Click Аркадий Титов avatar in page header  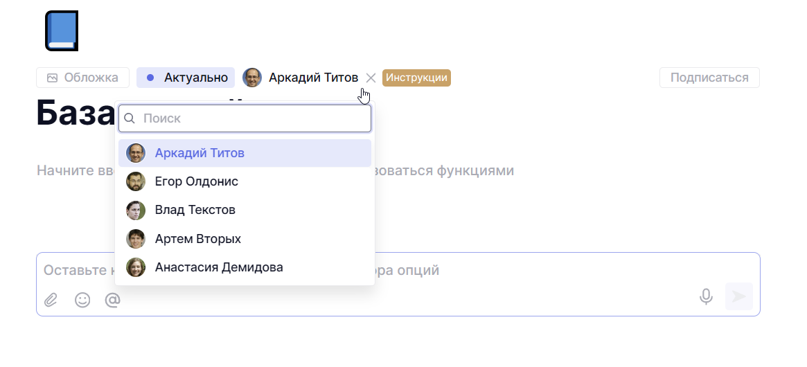252,78
